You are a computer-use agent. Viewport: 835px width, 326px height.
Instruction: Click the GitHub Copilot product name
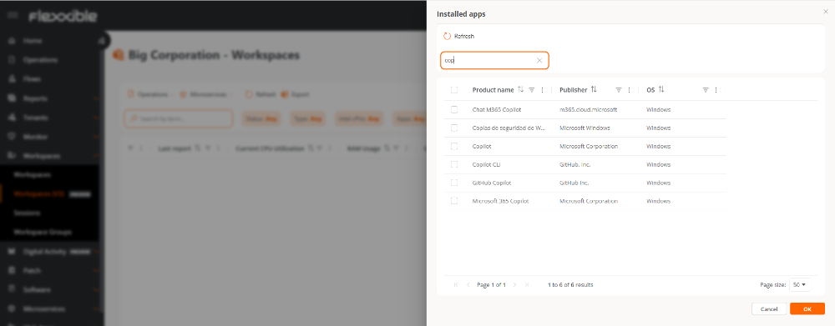click(x=492, y=183)
